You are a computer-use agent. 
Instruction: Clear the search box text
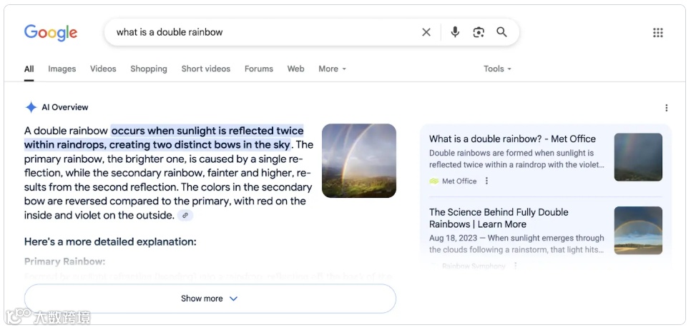(426, 32)
